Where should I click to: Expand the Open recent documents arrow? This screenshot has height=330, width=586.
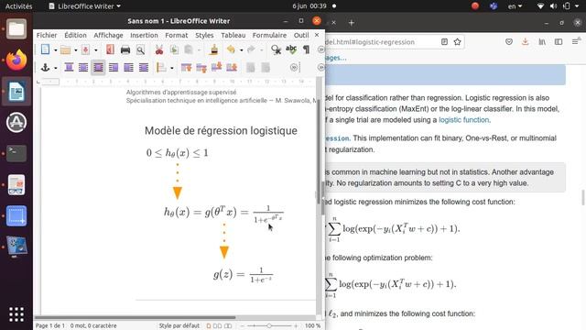75,49
